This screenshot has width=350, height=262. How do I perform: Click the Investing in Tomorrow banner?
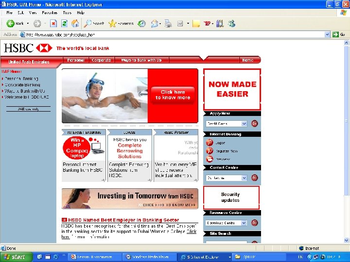tap(130, 199)
